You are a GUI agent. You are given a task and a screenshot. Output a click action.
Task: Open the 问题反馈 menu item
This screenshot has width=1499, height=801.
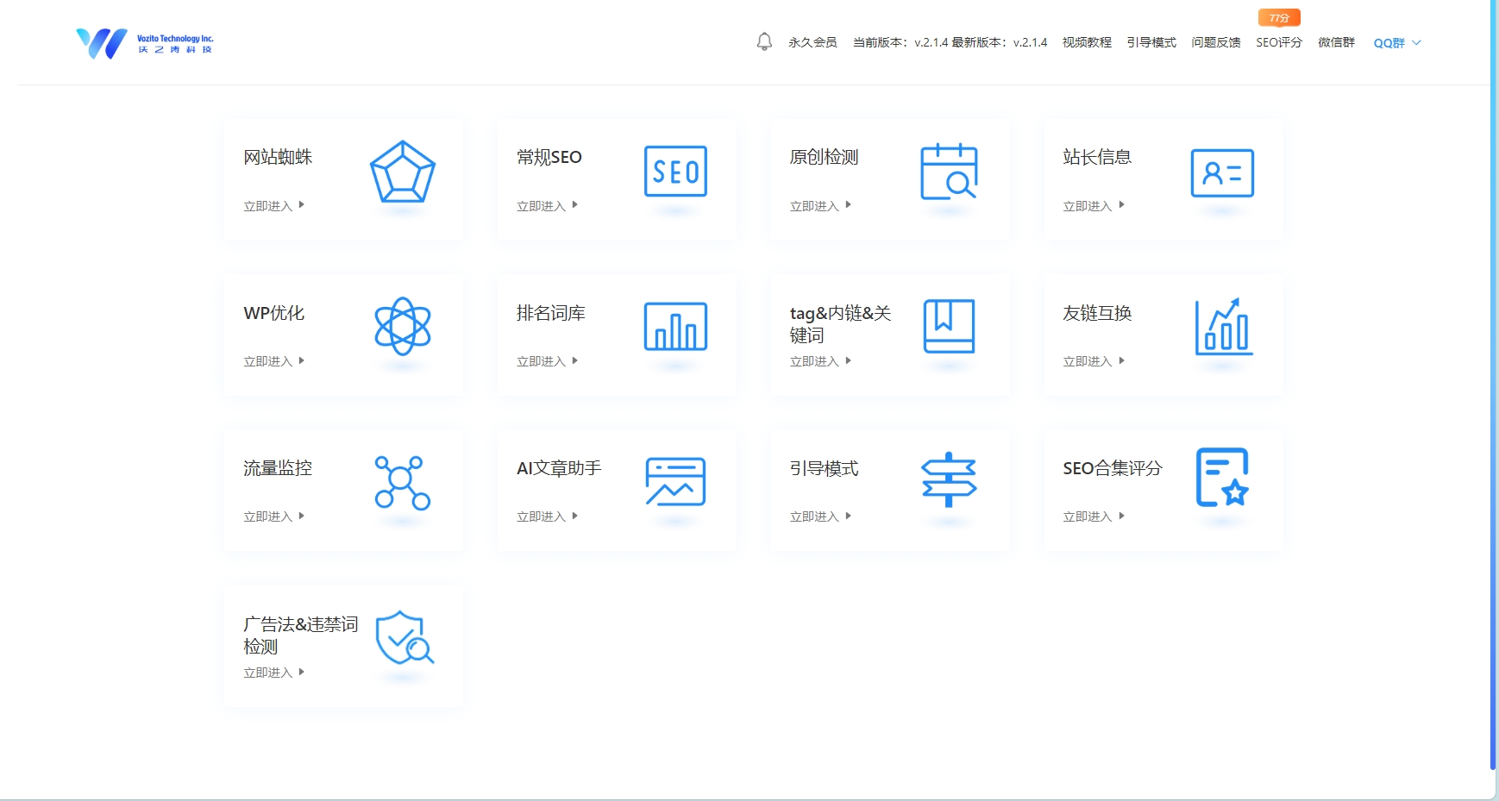click(x=1217, y=41)
